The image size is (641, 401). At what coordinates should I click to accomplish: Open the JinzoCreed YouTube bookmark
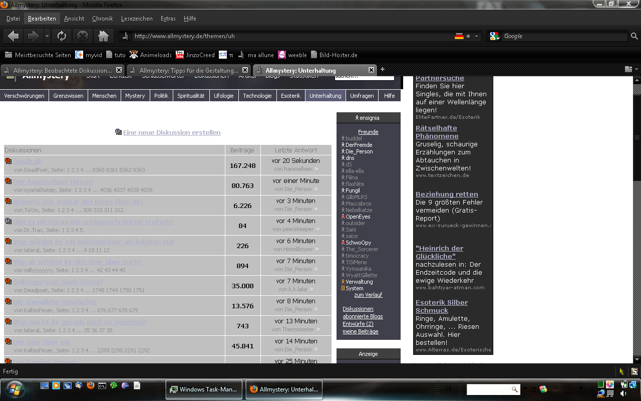(195, 55)
